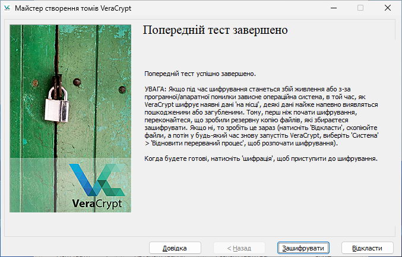The width and height of the screenshot is (402, 257).
Task: Click the heading 'Попередній тест завершено'
Action: click(216, 30)
